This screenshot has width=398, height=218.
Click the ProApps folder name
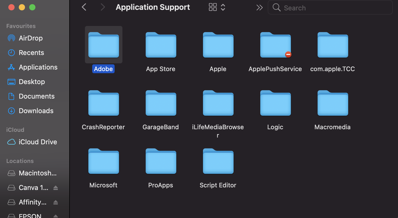click(x=161, y=185)
